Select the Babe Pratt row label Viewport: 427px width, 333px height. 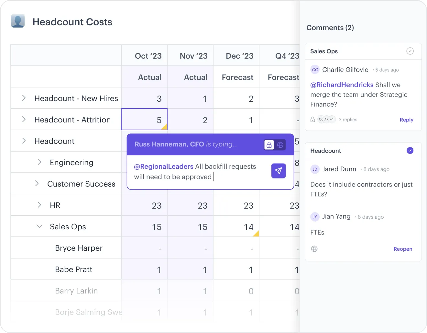(x=74, y=270)
